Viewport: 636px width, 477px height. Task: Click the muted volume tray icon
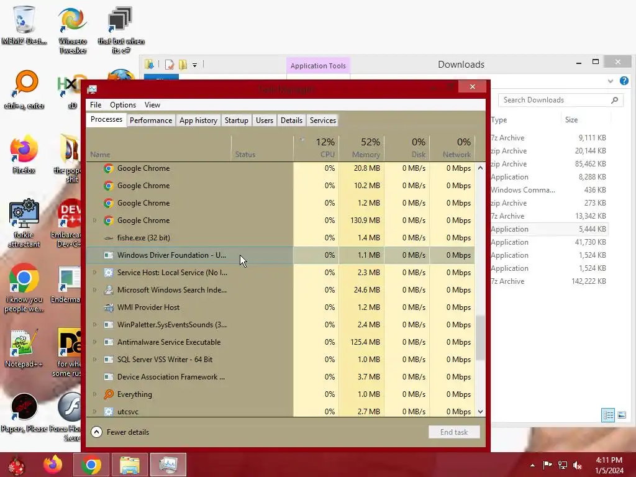point(578,465)
